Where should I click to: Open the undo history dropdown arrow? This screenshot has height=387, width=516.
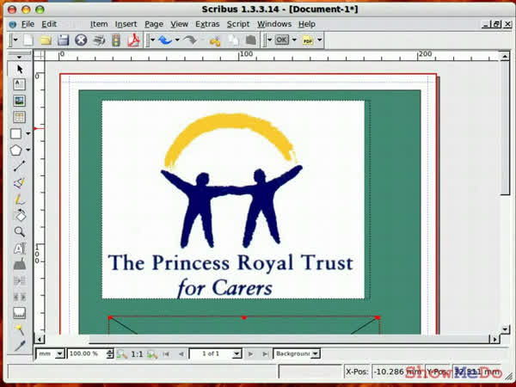click(177, 40)
